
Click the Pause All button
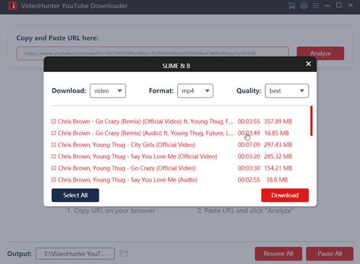330,253
